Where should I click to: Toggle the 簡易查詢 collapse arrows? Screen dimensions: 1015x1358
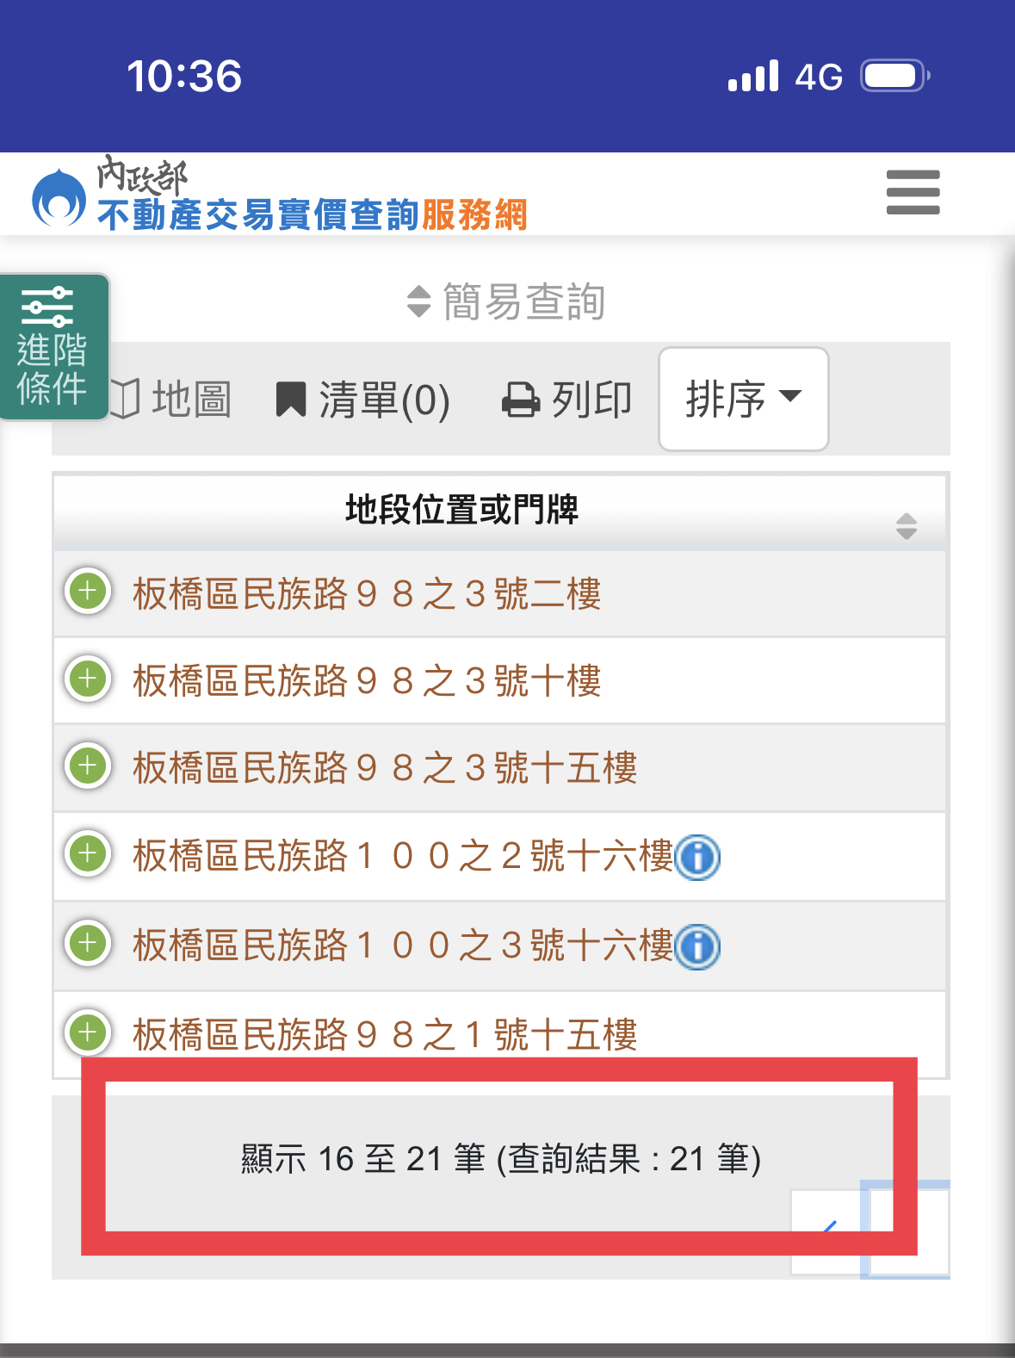[x=418, y=301]
